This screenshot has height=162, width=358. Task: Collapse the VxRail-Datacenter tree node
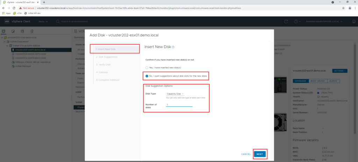point(5,42)
